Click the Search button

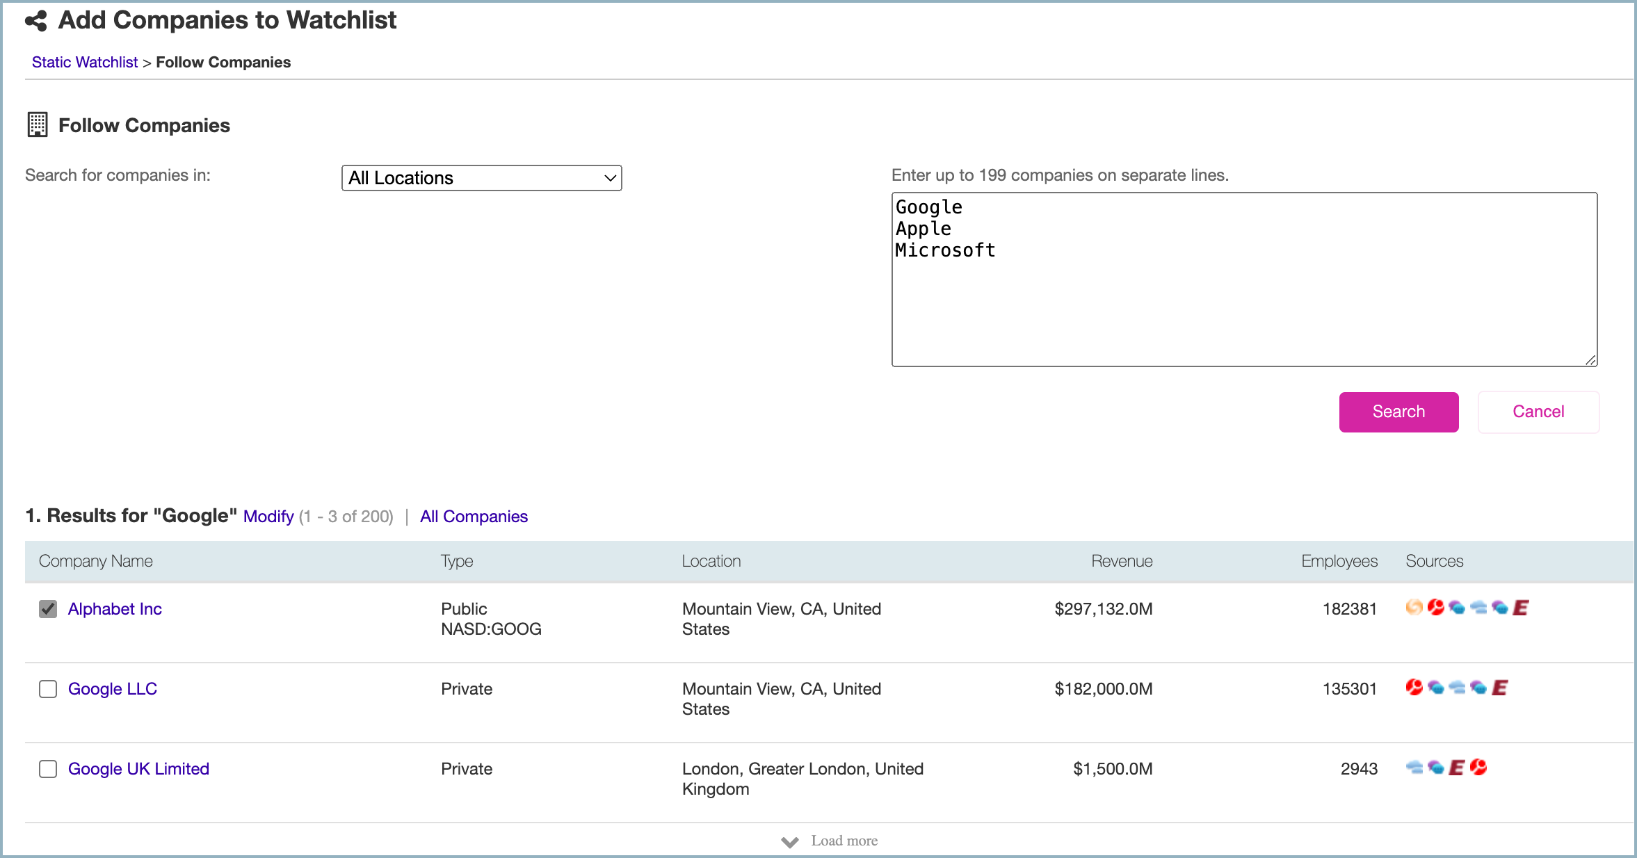(x=1398, y=412)
